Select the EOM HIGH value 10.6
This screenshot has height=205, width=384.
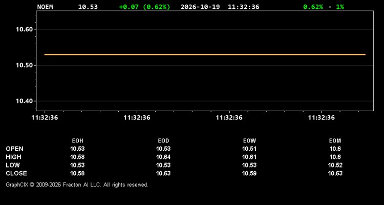click(x=335, y=157)
